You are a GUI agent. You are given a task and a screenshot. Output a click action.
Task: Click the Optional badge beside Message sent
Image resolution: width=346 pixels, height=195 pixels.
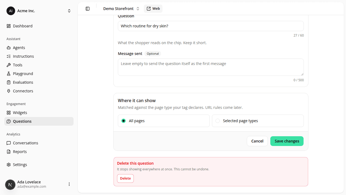click(x=153, y=54)
